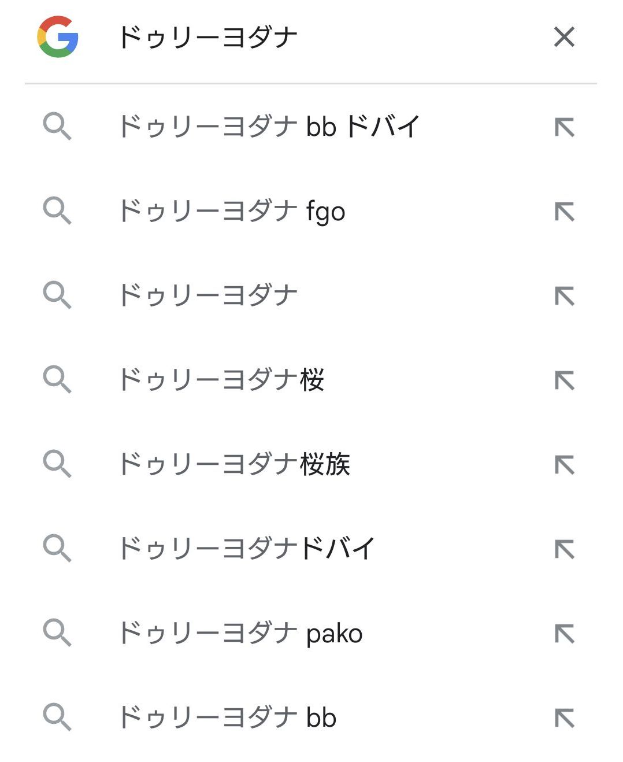Click the magnifier icon next to "ドゥリーヨダナドバイ"
623x762 pixels.
(x=57, y=549)
